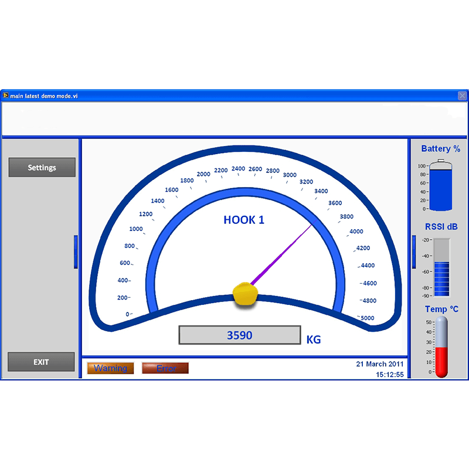Screen dimensions: 469x469
Task: Click the LabVIEW VI icon in the title bar
Action: click(x=7, y=94)
